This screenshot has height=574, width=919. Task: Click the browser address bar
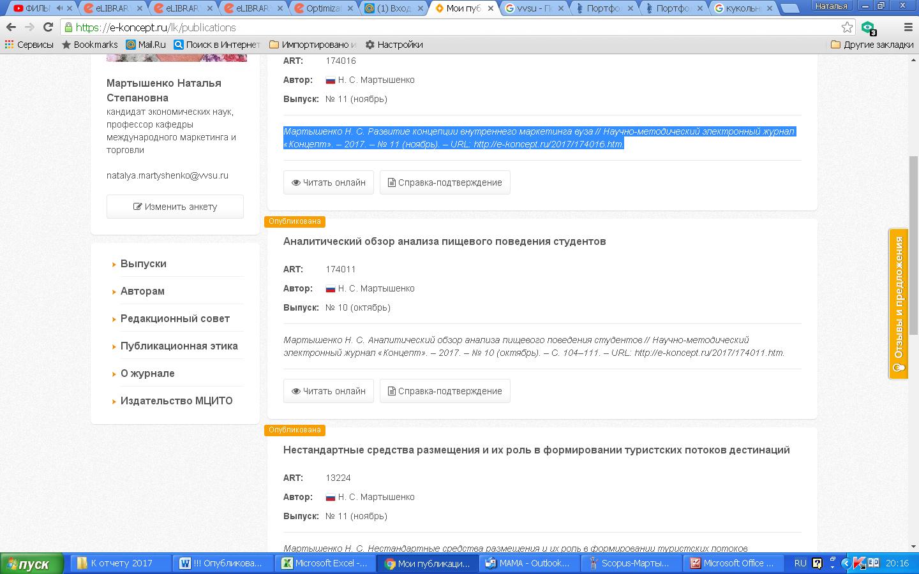tap(447, 27)
